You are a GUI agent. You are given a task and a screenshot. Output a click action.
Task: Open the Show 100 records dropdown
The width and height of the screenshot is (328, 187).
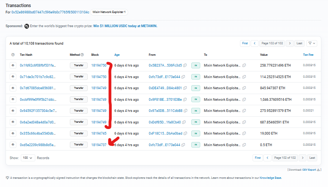point(28,158)
